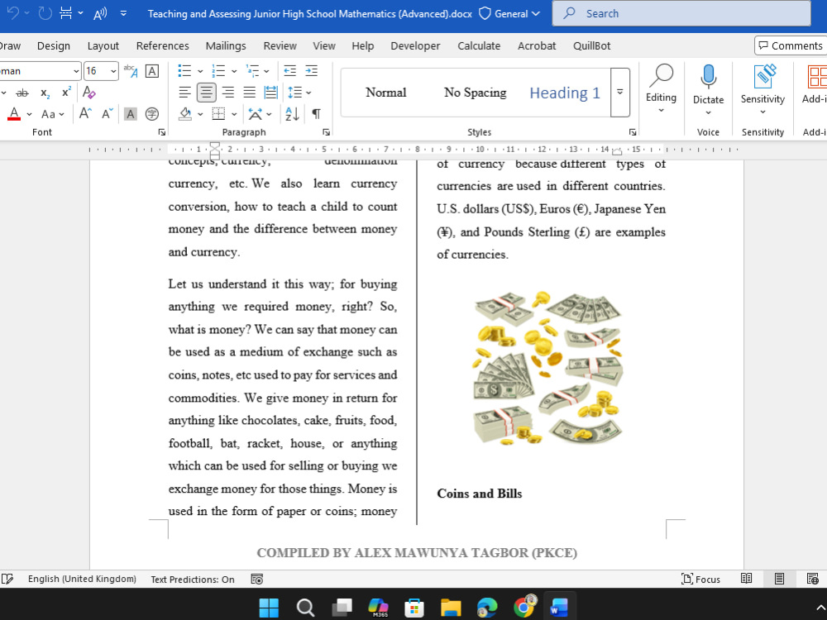This screenshot has width=827, height=620.
Task: Select the money and coins picture
Action: click(x=548, y=368)
